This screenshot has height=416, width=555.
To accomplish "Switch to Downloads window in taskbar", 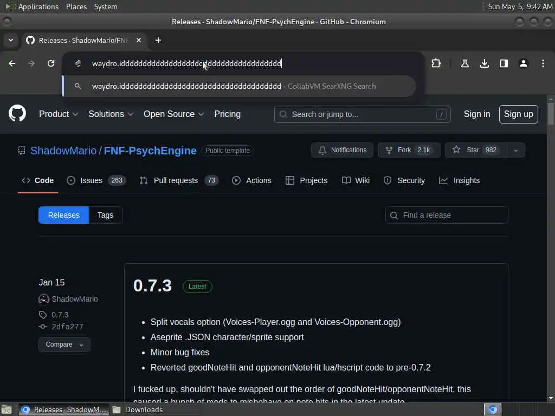I will pyautogui.click(x=138, y=409).
